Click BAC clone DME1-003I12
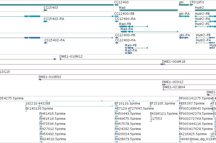Screen dimensions: 216x143 coord(173,82)
